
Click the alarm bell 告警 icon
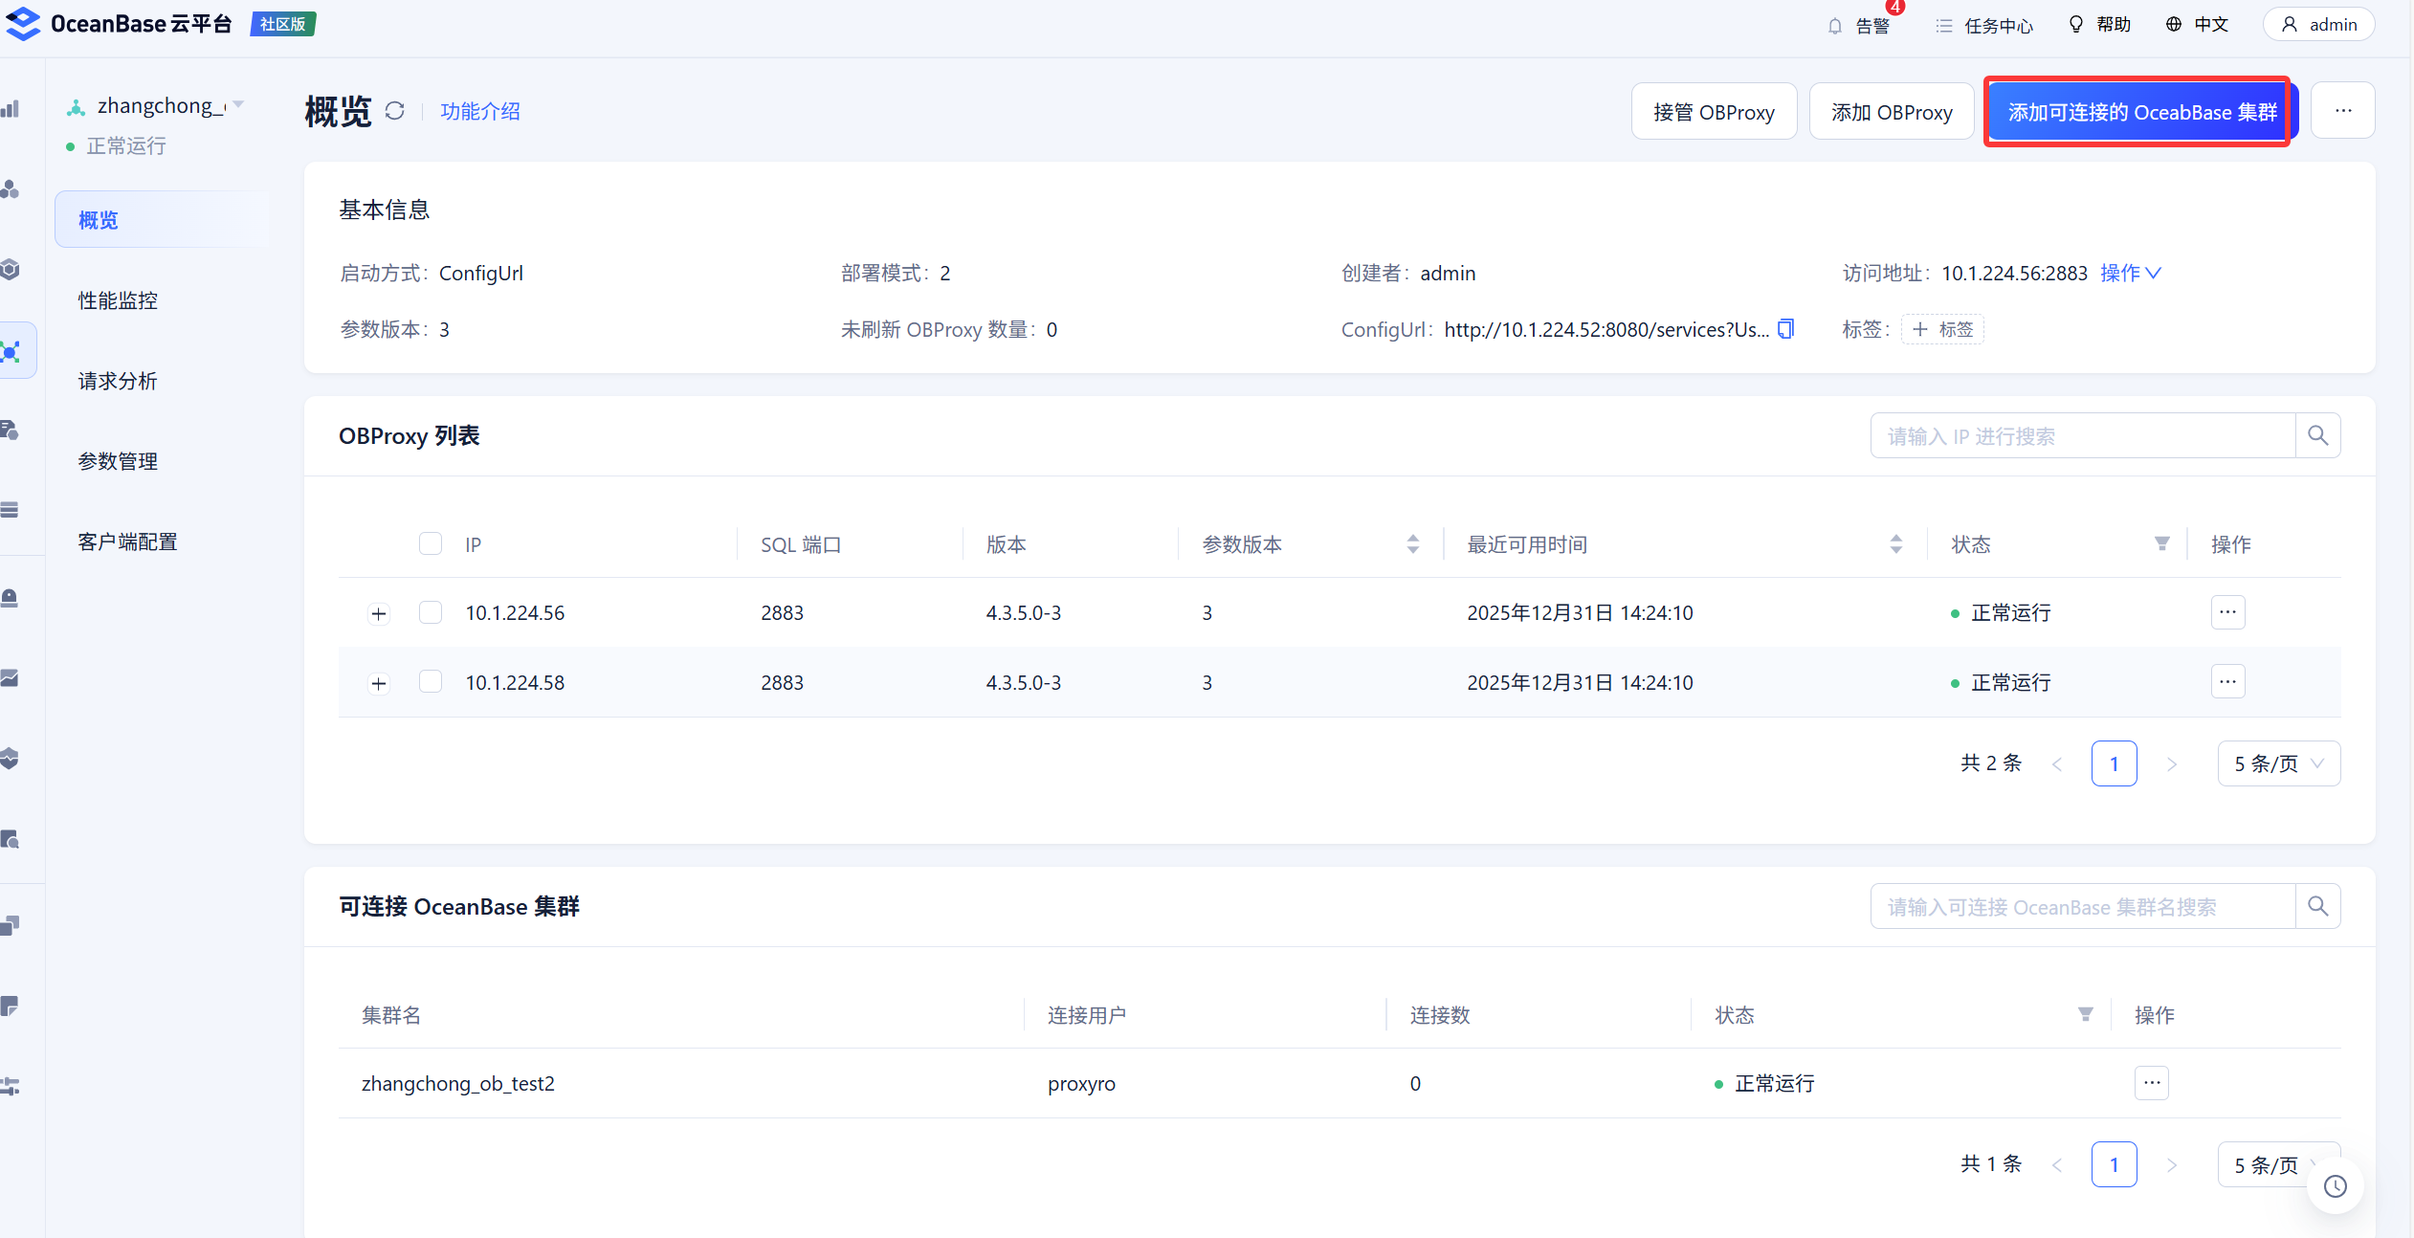click(1835, 26)
